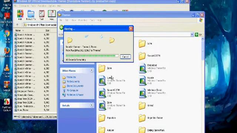
Task: Select the Venezuelan Base... row in WinRAR
Action: pos(32,95)
